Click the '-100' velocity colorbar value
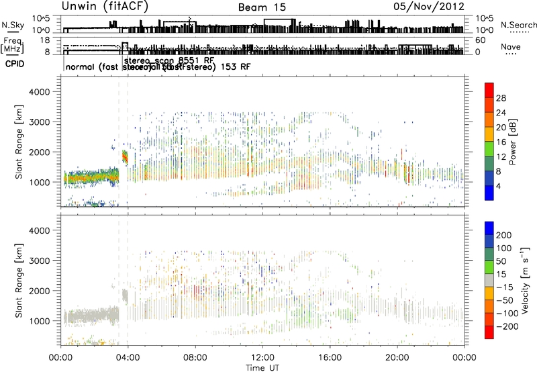Viewport: 537px width, 372px height. coord(507,313)
